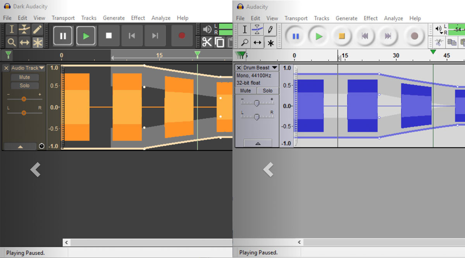Click the scrollbar left arrow in light Audacity

click(299, 242)
